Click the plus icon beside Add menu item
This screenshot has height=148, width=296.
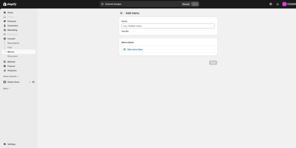click(x=125, y=49)
